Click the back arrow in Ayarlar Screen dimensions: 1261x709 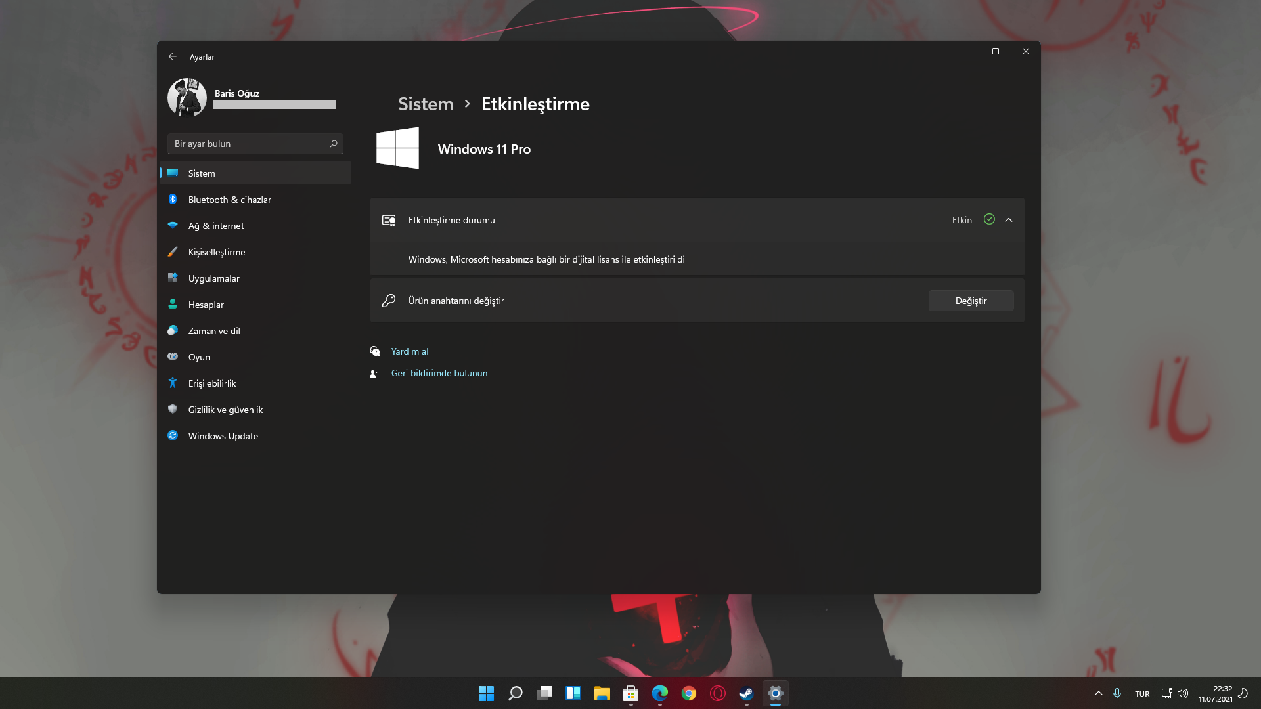(172, 57)
